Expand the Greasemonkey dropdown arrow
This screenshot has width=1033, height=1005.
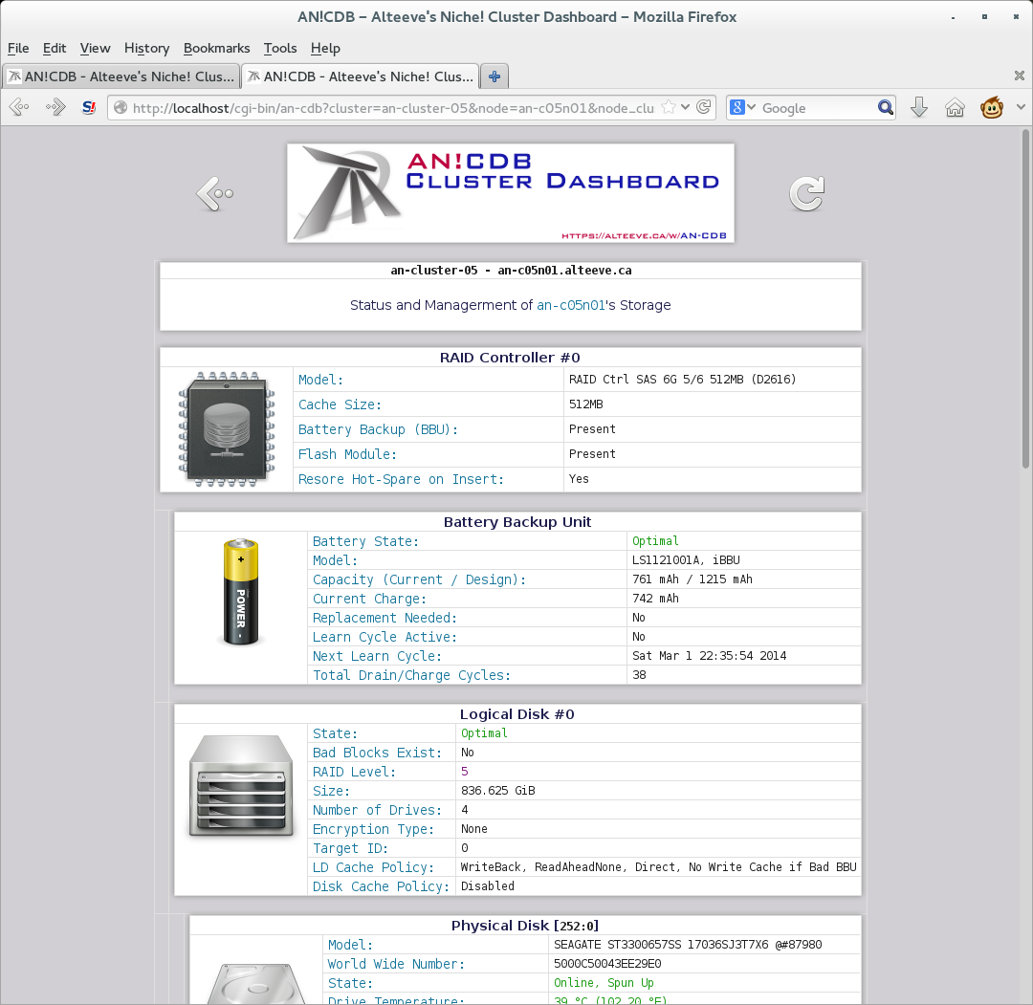pos(1021,107)
